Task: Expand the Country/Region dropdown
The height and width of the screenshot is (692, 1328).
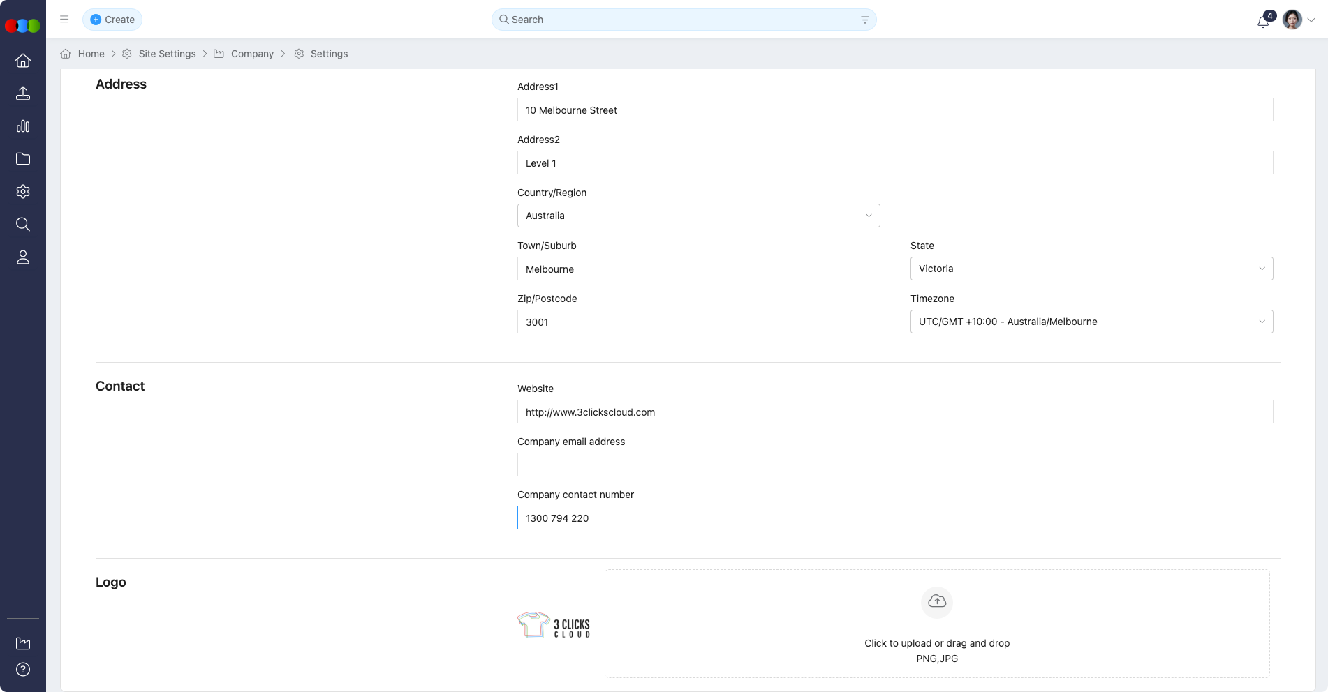Action: click(698, 216)
